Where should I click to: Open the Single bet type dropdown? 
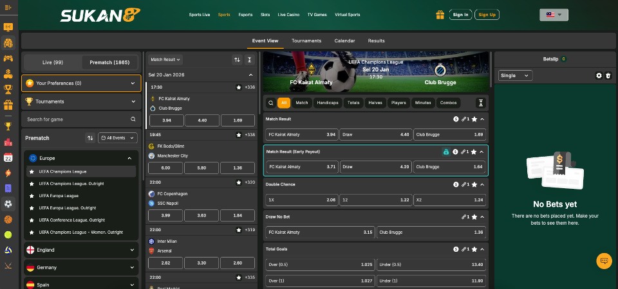tap(515, 76)
